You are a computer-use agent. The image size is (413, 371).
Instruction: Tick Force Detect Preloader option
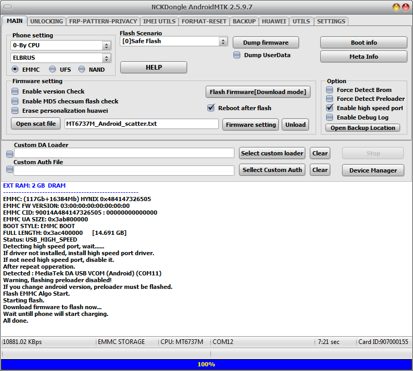click(x=330, y=99)
